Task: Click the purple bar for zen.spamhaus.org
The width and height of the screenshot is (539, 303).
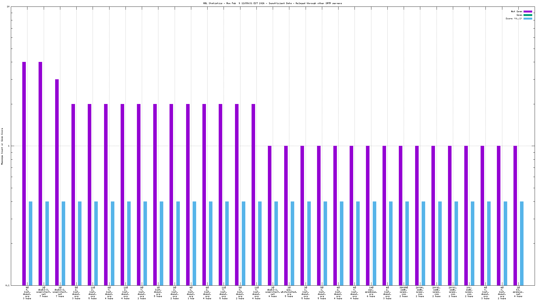Action: click(368, 215)
